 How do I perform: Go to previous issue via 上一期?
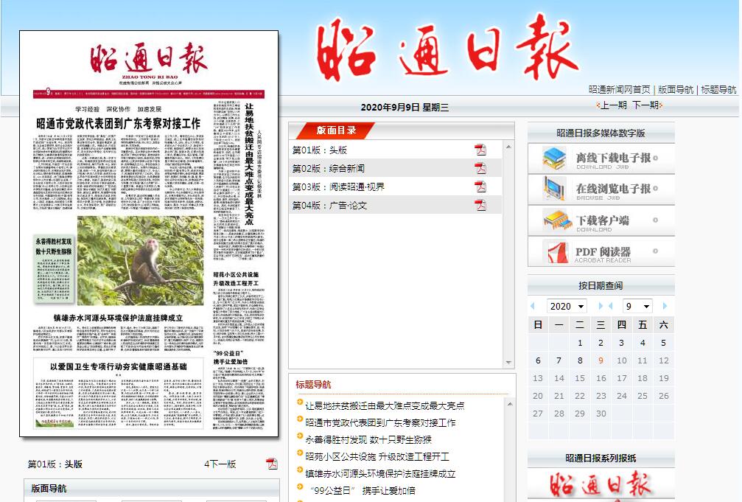(613, 105)
